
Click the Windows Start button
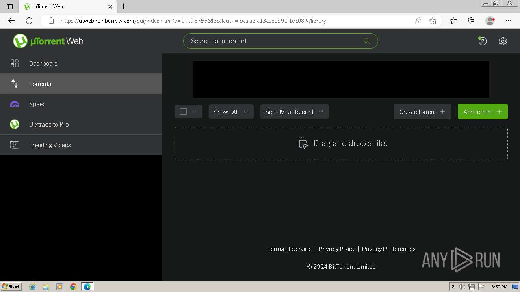(11, 287)
